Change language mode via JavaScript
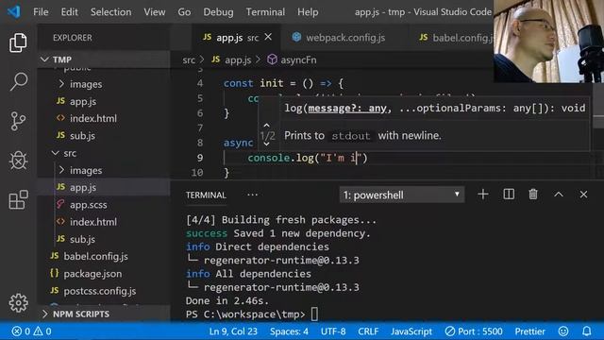The height and width of the screenshot is (340, 604). pyautogui.click(x=411, y=331)
